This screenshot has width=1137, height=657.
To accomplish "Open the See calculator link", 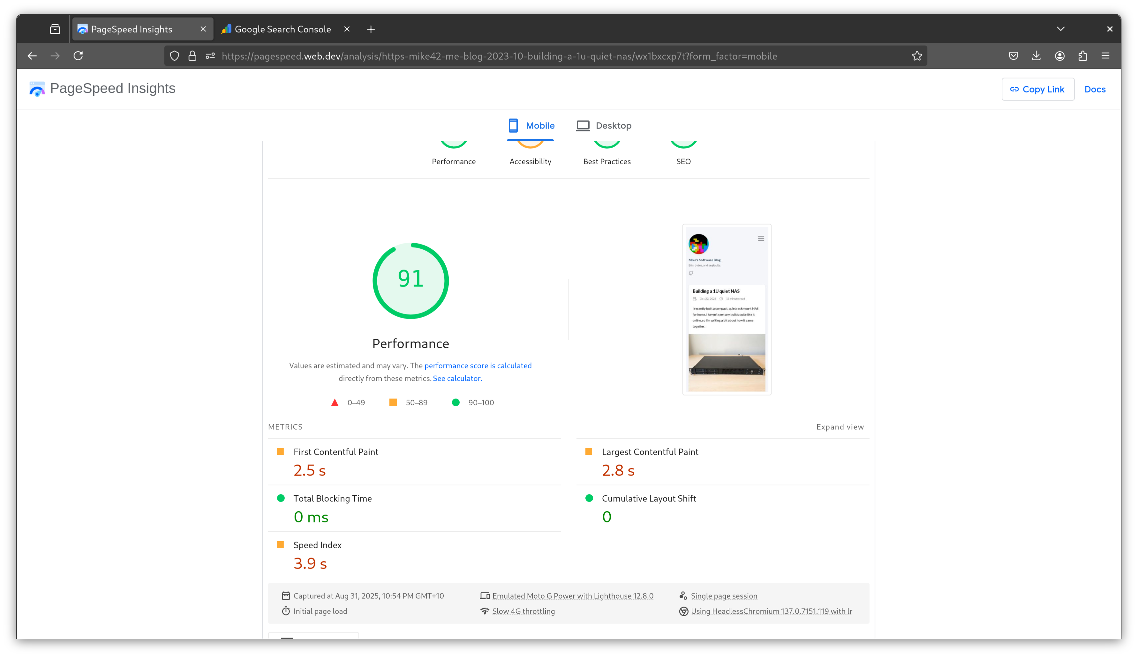I will pos(456,378).
